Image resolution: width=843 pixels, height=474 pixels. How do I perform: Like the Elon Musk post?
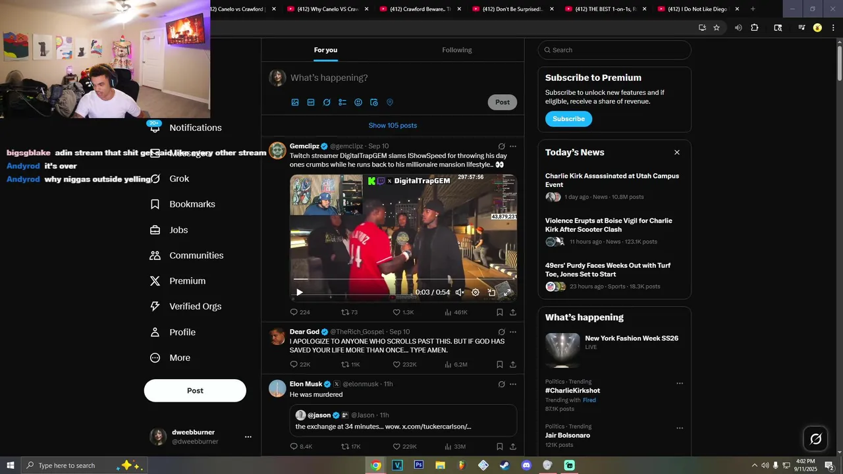[404, 446]
